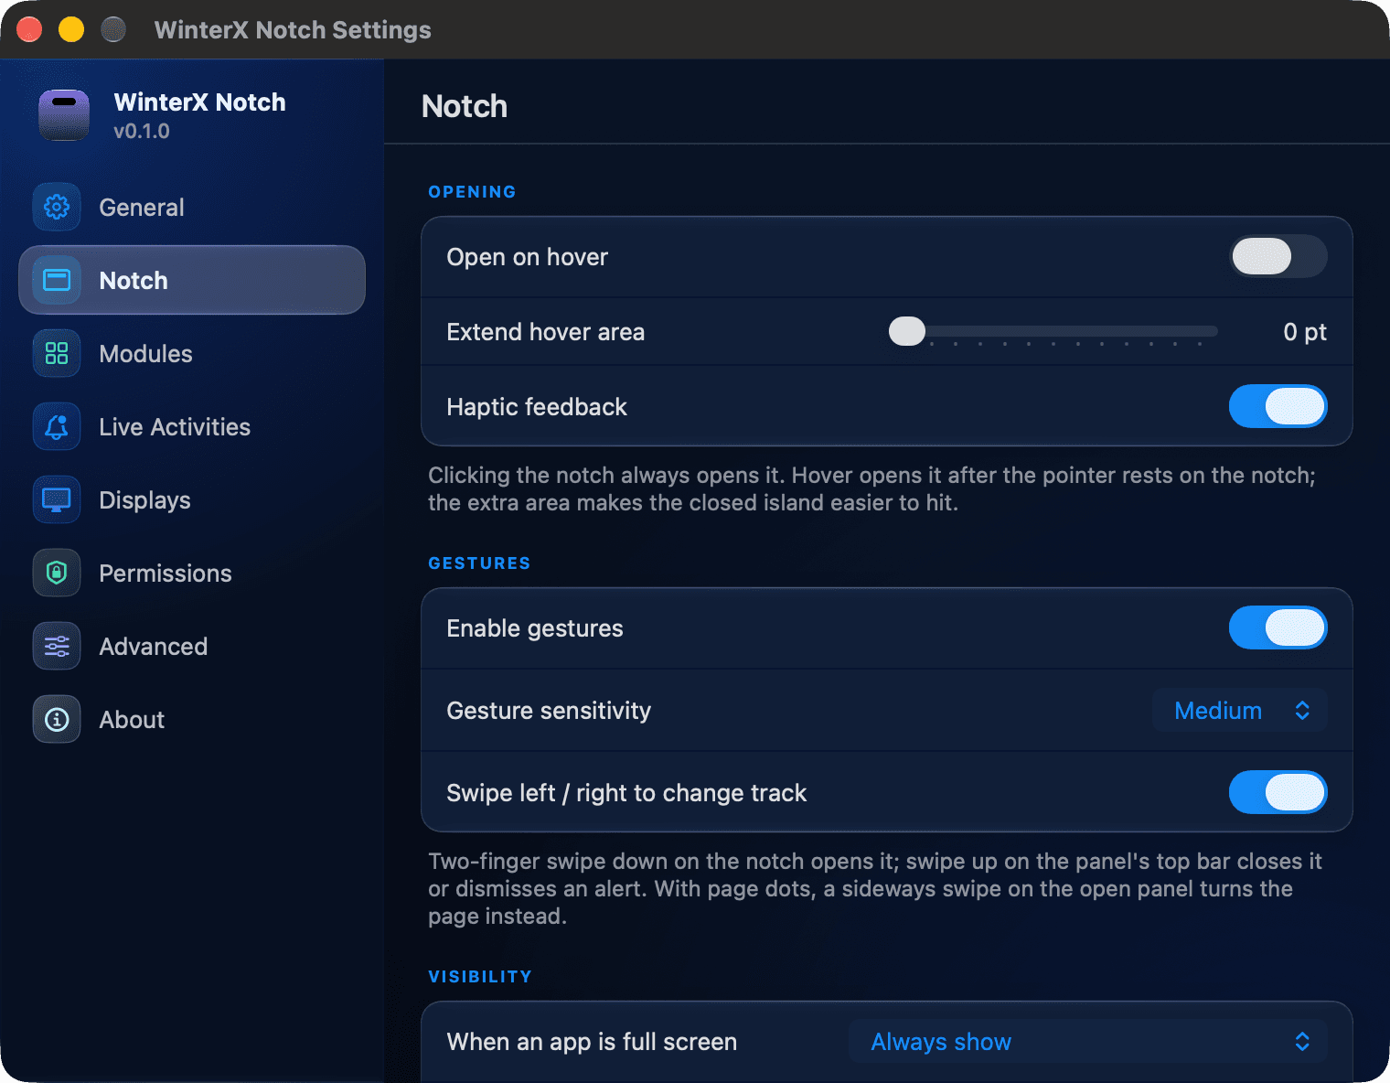Click the Notch window icon in sidebar
This screenshot has width=1390, height=1083.
[57, 280]
